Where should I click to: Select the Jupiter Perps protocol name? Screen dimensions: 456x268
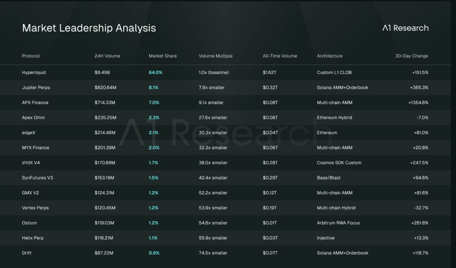coord(36,88)
